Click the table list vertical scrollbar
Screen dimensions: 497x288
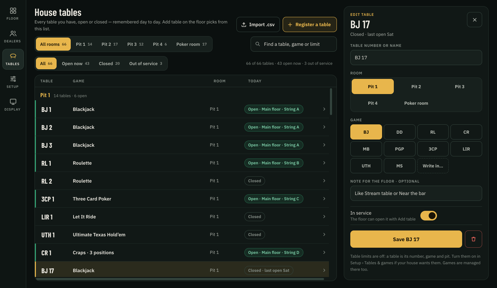click(331, 102)
